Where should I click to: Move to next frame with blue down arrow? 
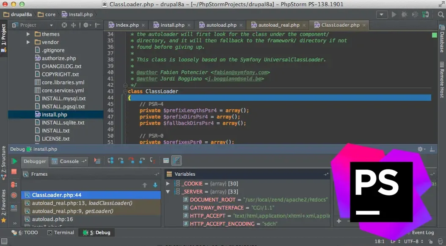point(155,185)
